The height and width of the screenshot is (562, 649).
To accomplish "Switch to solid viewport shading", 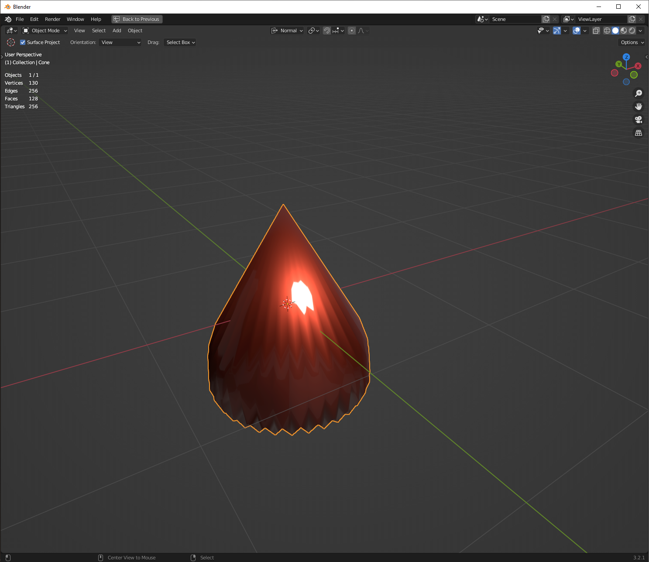I will click(x=615, y=31).
